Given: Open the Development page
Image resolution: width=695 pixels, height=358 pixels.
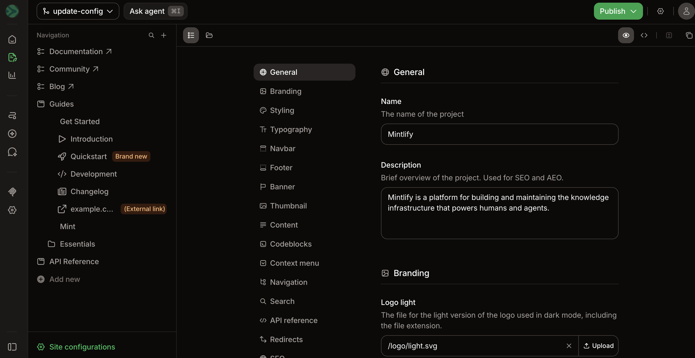Looking at the screenshot, I should pyautogui.click(x=88, y=174).
